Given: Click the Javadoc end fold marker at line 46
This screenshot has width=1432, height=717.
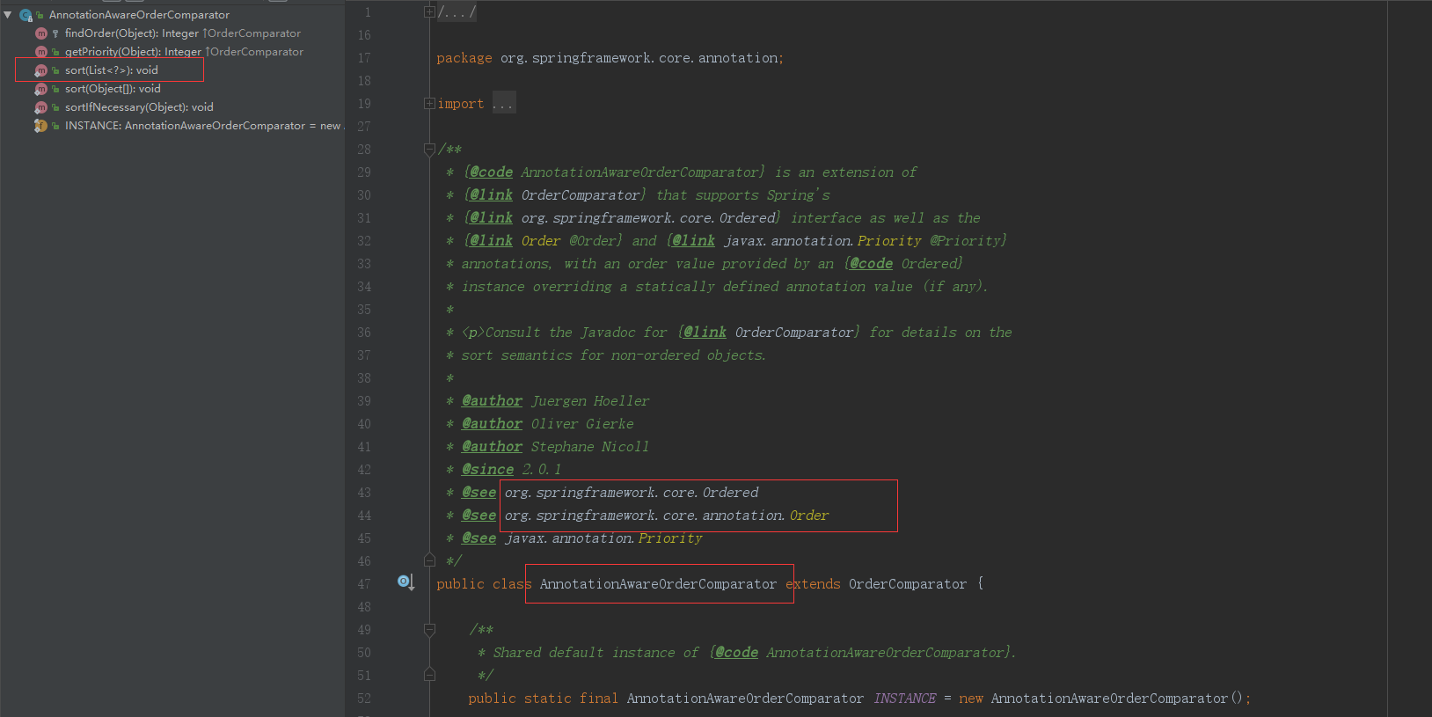Looking at the screenshot, I should pyautogui.click(x=429, y=560).
